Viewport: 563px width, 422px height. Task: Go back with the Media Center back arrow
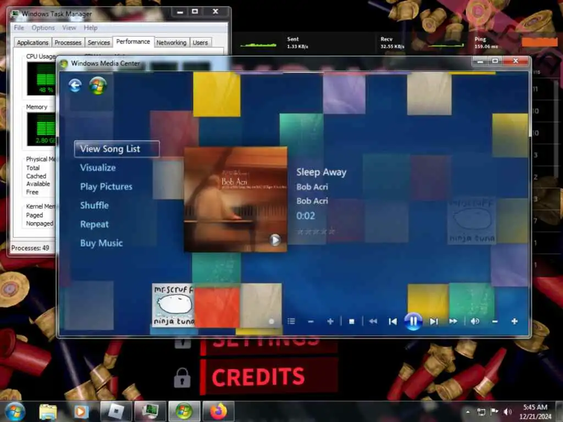(x=75, y=85)
